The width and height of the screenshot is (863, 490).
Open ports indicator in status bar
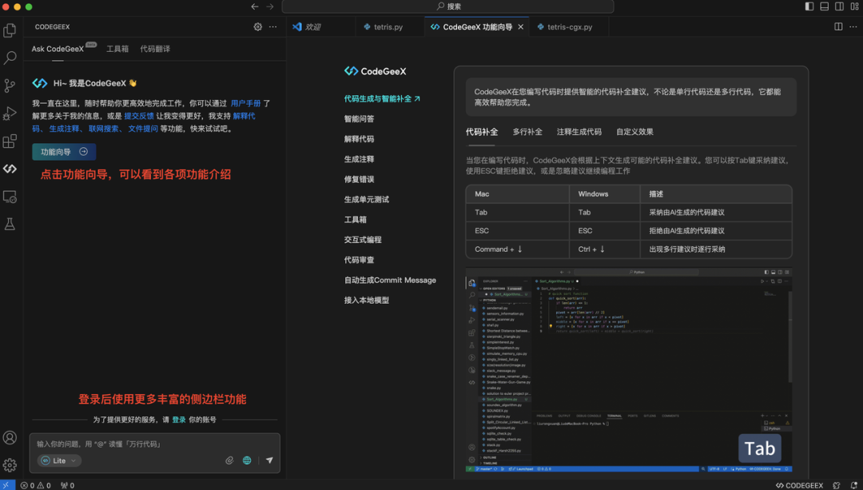tap(67, 485)
